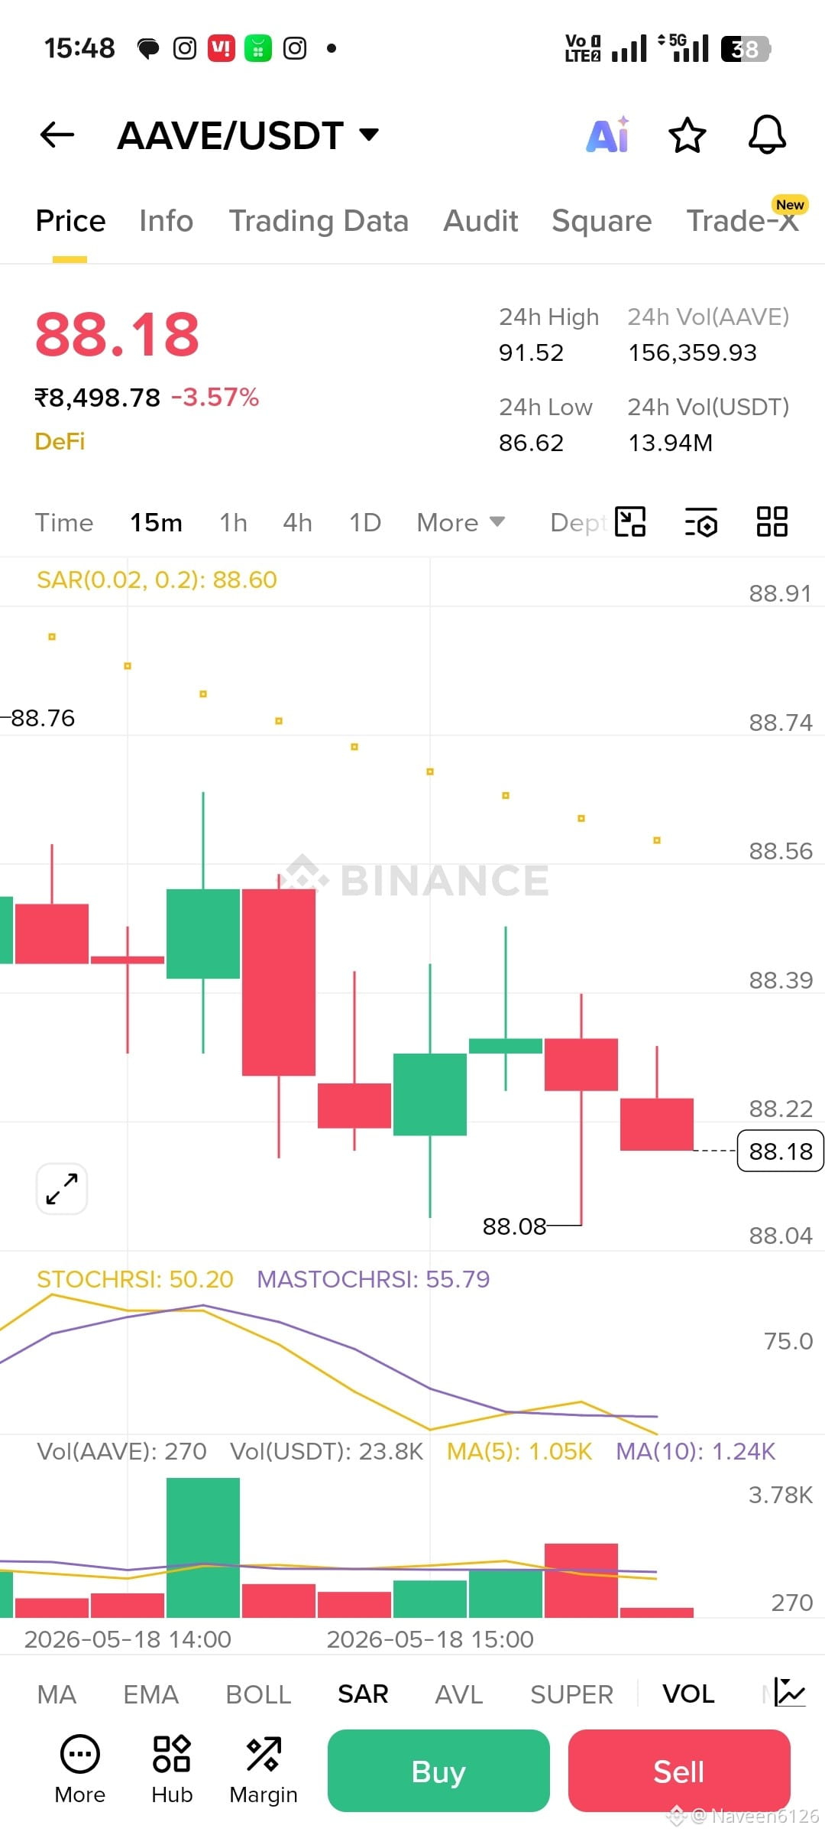The width and height of the screenshot is (825, 1835).
Task: Select the 1h timeframe
Action: [x=233, y=522]
